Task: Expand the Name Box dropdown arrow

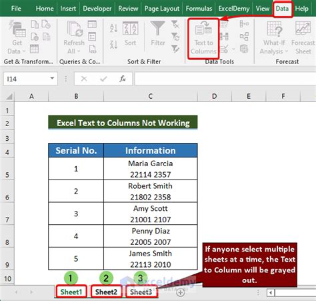Action: (52, 78)
